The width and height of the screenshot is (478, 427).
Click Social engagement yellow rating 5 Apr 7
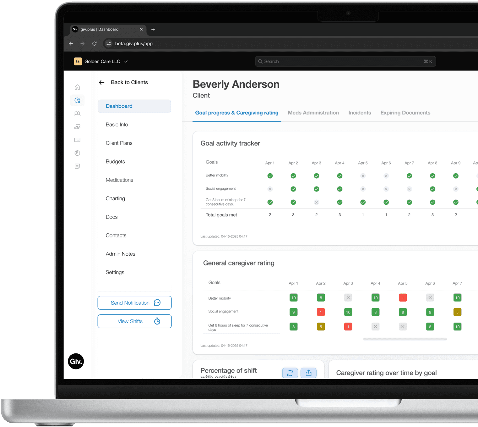(x=457, y=312)
